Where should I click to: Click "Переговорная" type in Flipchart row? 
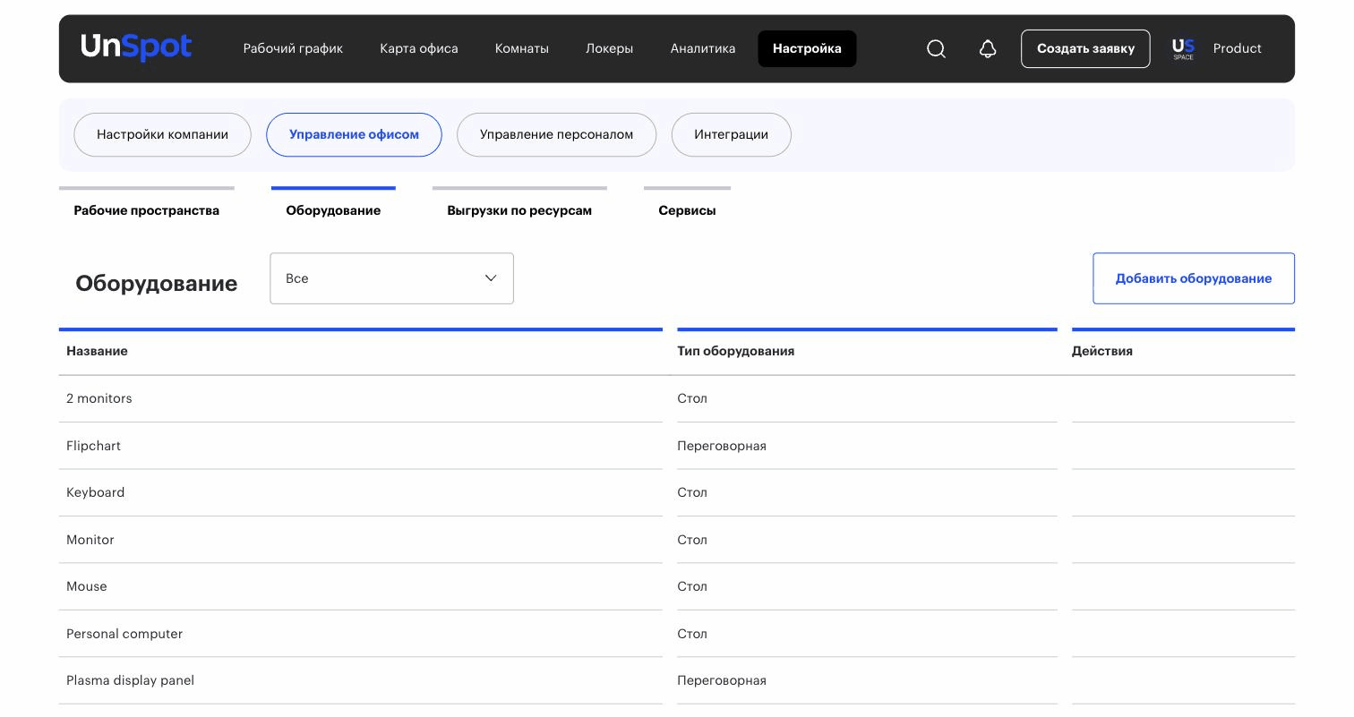[x=722, y=446]
